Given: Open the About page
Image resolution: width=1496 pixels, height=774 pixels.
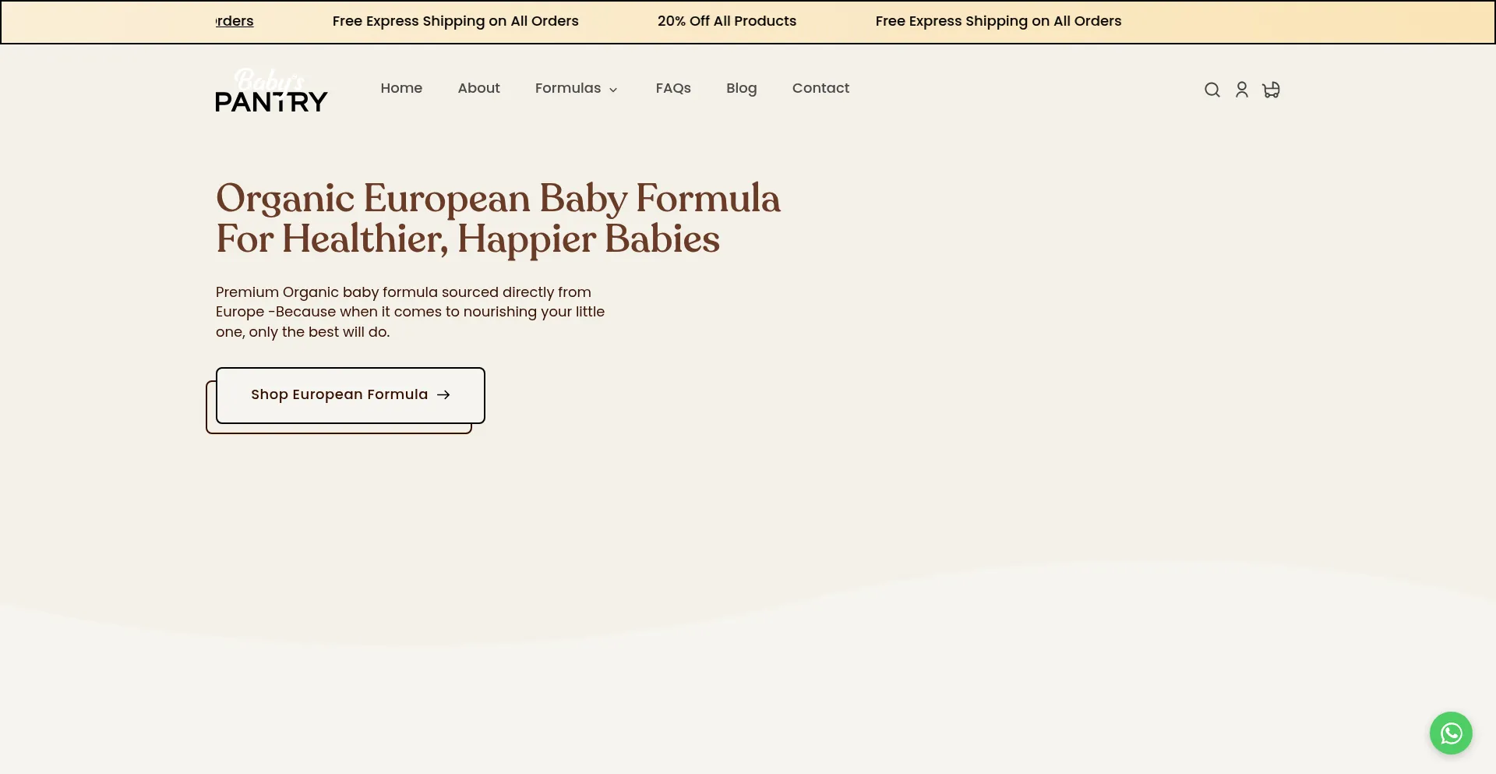Looking at the screenshot, I should (x=478, y=88).
